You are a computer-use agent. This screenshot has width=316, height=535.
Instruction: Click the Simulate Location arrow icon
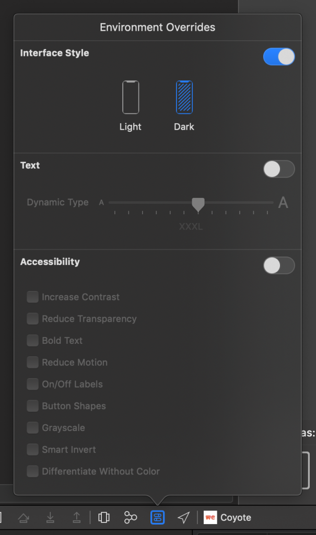[x=183, y=518]
